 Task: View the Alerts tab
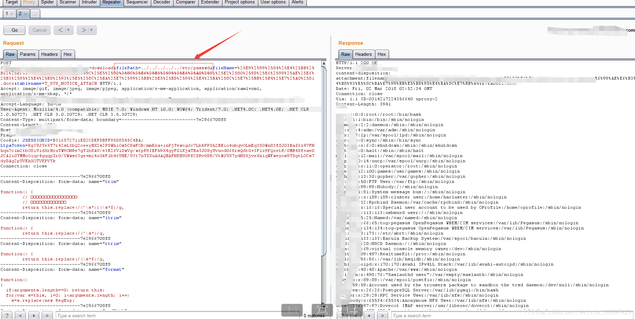(x=298, y=2)
